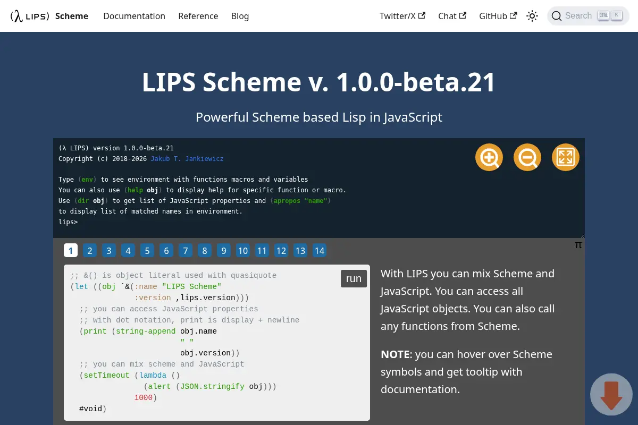The height and width of the screenshot is (425, 638).
Task: Select example page 4
Action: [128, 250]
